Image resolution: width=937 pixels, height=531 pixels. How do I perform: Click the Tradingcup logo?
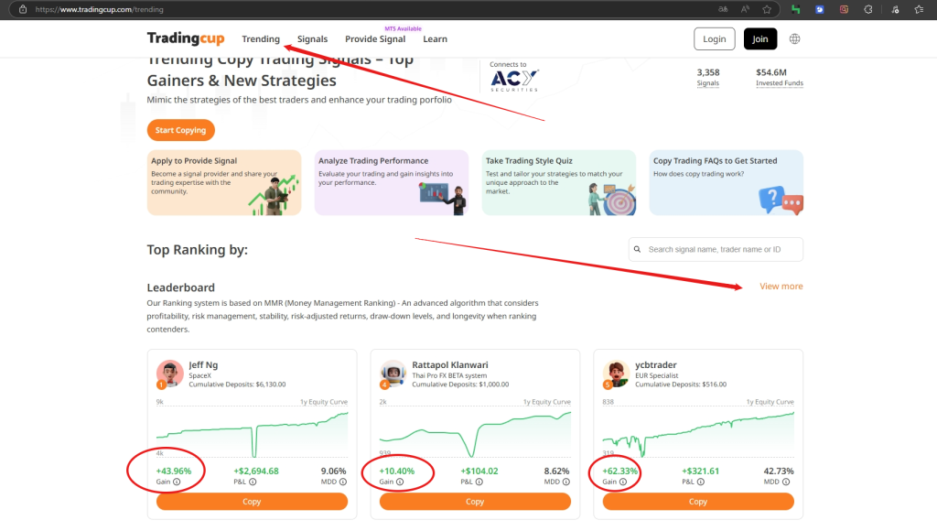pyautogui.click(x=186, y=38)
